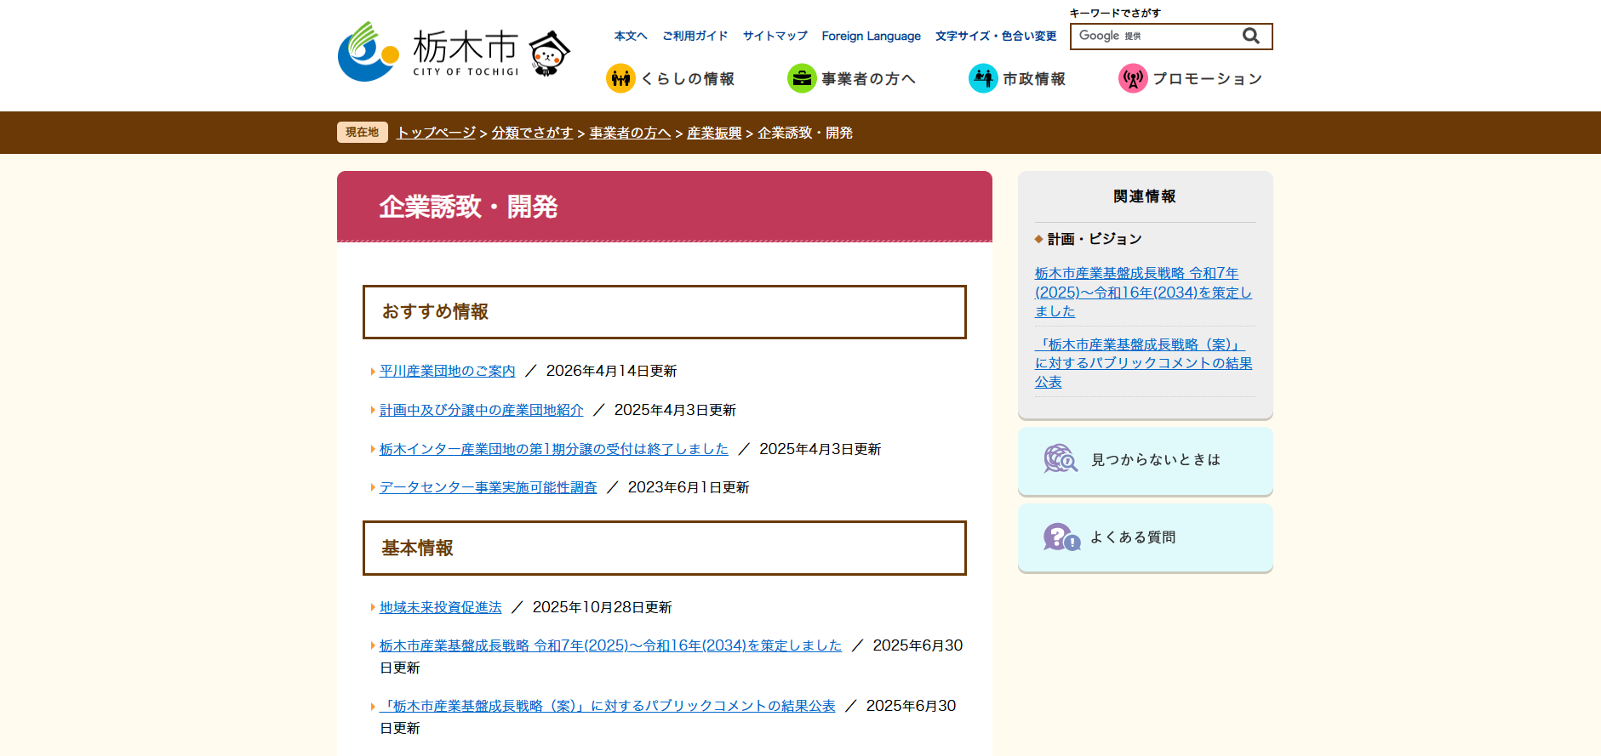This screenshot has width=1601, height=756.
Task: Open プロモーション menu
Action: pos(1190,78)
